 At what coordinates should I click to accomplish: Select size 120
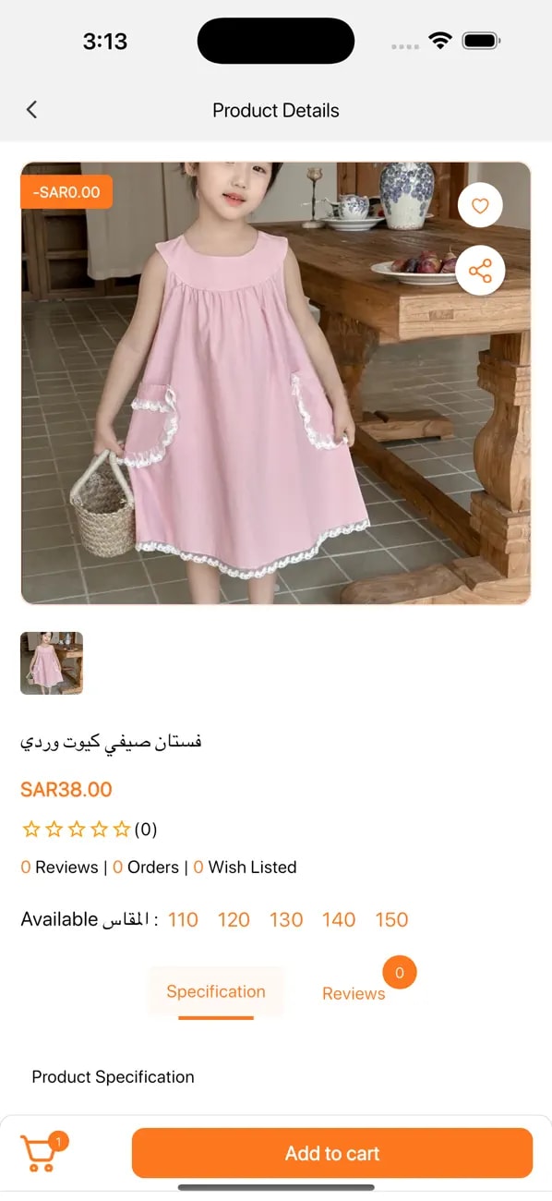tap(234, 920)
